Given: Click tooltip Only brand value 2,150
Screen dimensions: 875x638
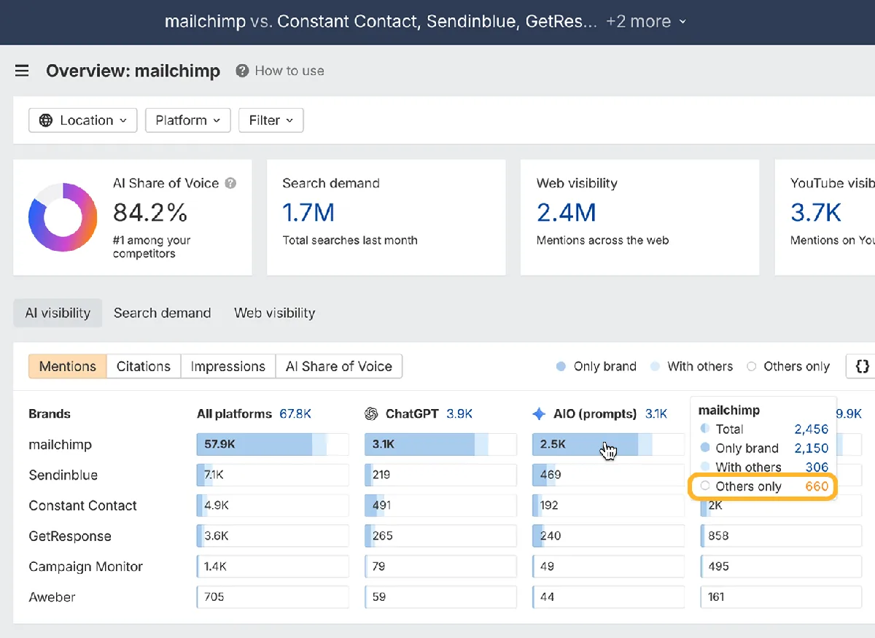Looking at the screenshot, I should pos(811,448).
